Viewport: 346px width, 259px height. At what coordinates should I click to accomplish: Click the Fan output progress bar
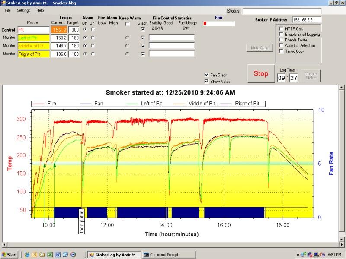(x=219, y=23)
